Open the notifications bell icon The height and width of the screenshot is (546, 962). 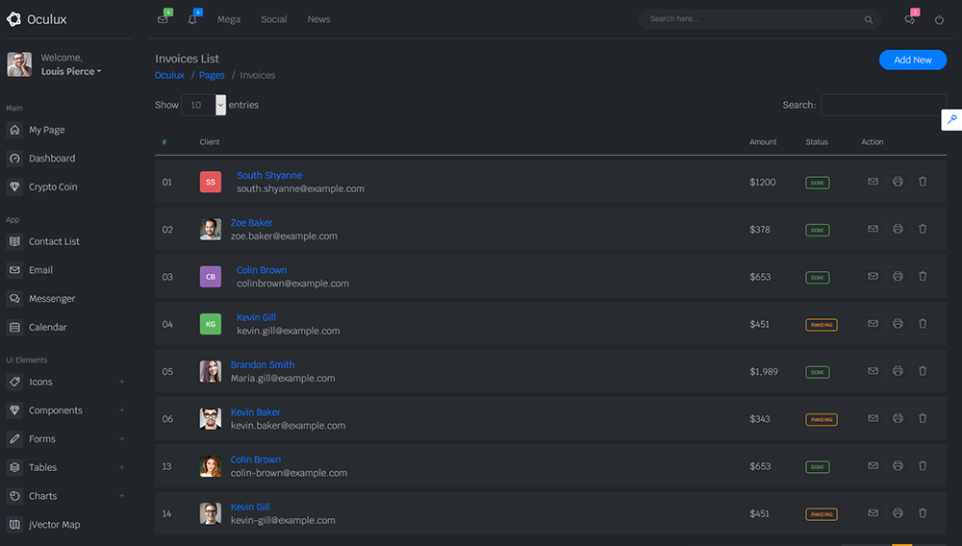point(192,19)
